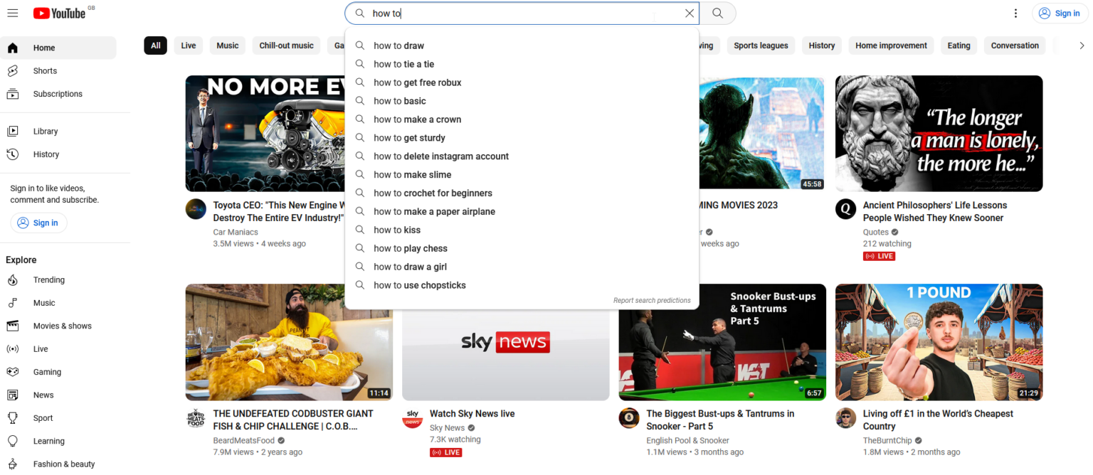
Task: Clear the search box with the X
Action: [689, 13]
